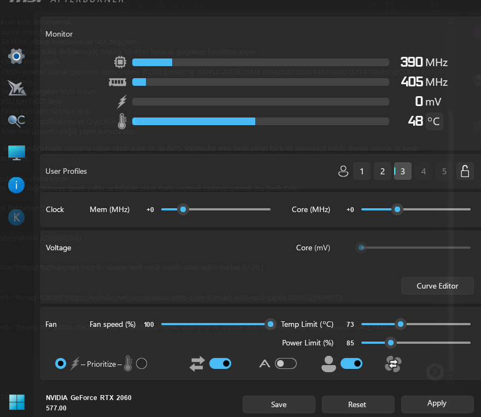This screenshot has height=417, width=481.
Task: Click the Core (mV) voltage slider handle
Action: [x=361, y=248]
